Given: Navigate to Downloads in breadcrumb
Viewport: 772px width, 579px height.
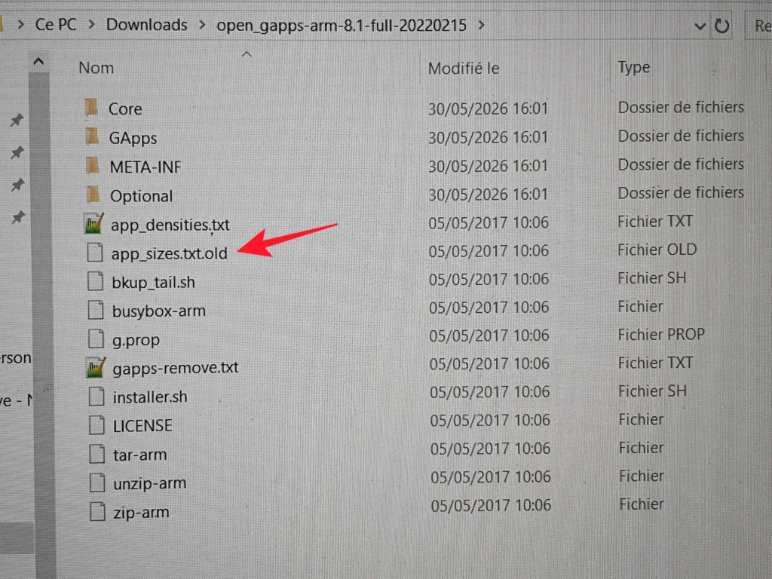Looking at the screenshot, I should (147, 25).
